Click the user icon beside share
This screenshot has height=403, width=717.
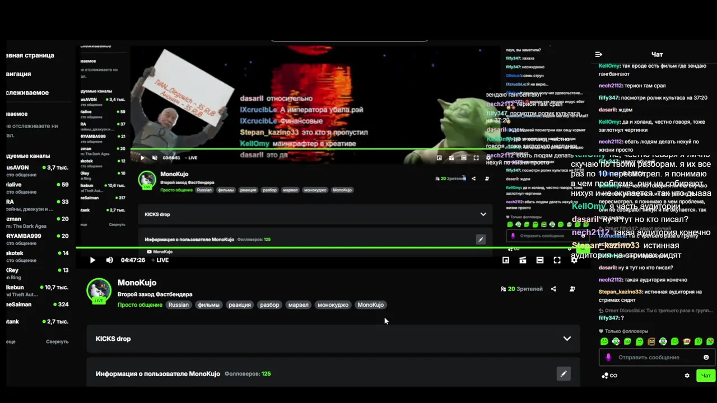coord(572,289)
